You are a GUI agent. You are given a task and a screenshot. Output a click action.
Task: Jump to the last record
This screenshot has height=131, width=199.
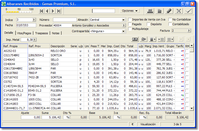point(59,11)
